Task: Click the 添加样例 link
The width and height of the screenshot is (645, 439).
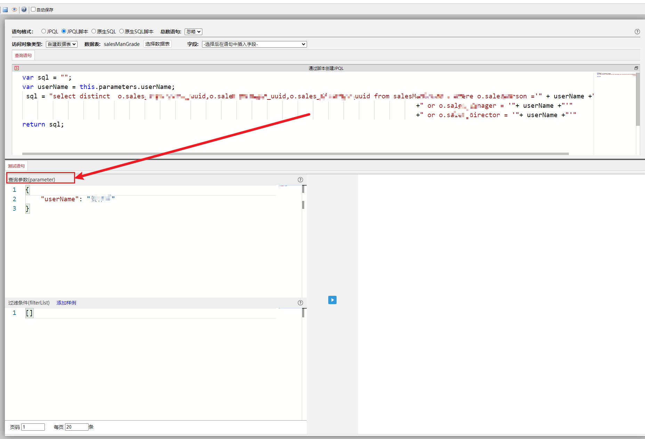Action: click(66, 303)
